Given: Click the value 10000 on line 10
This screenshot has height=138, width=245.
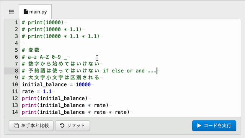Looking at the screenshot, I should (x=83, y=85).
